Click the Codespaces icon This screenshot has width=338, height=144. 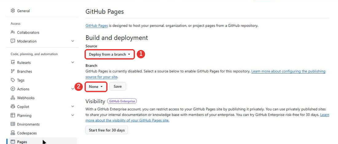click(x=13, y=133)
